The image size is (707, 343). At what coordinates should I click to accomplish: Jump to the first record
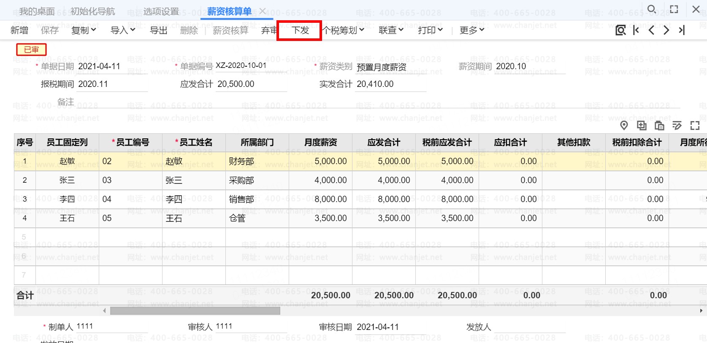(636, 30)
